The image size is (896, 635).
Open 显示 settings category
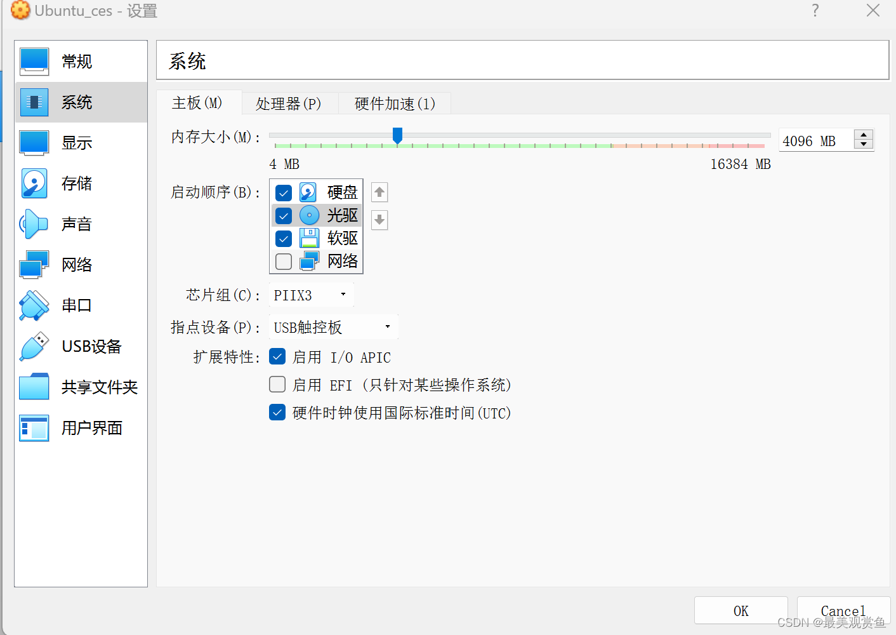[81, 143]
